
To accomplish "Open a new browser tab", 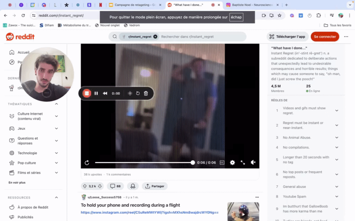I will (286, 5).
